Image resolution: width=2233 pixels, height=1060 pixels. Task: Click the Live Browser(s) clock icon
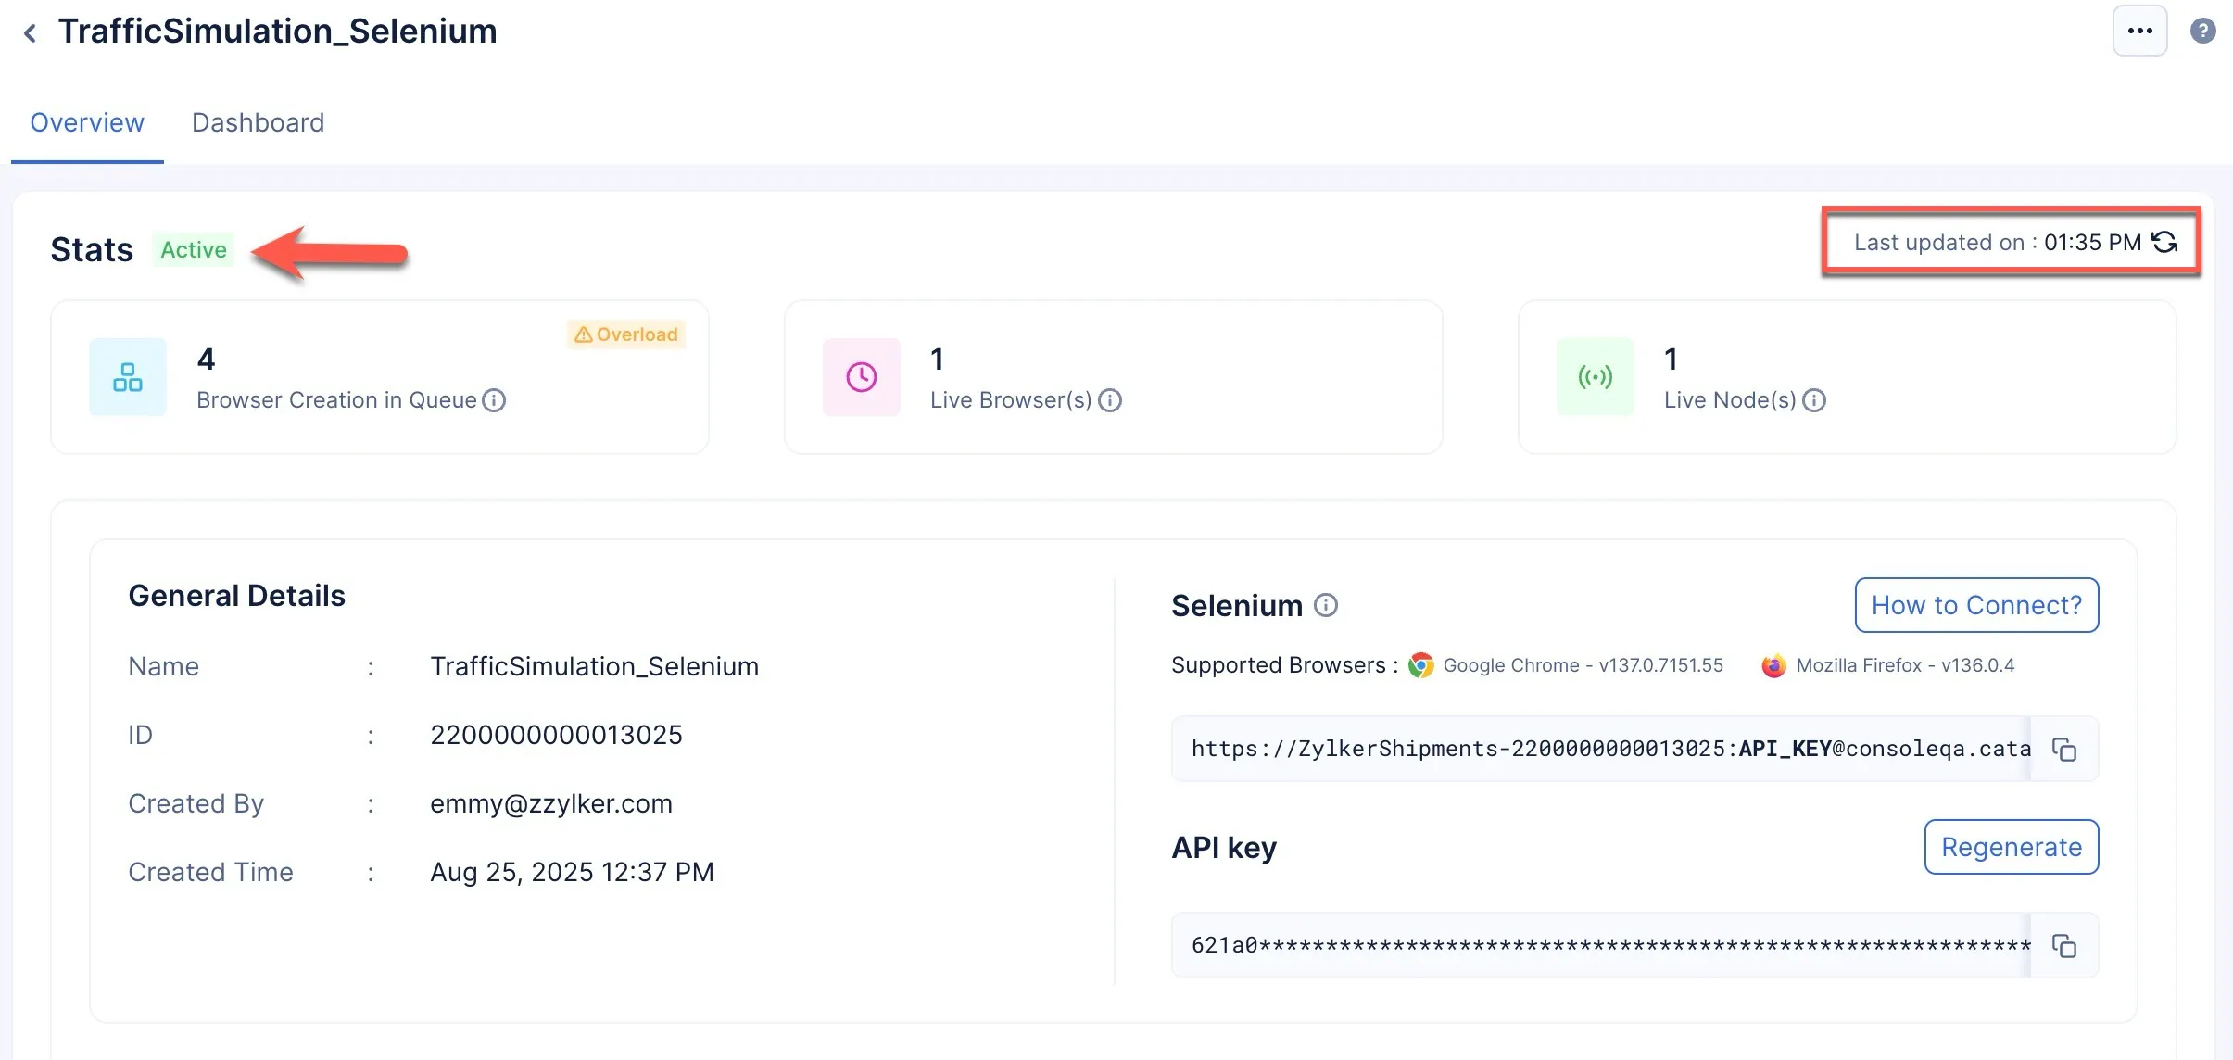[x=861, y=377]
